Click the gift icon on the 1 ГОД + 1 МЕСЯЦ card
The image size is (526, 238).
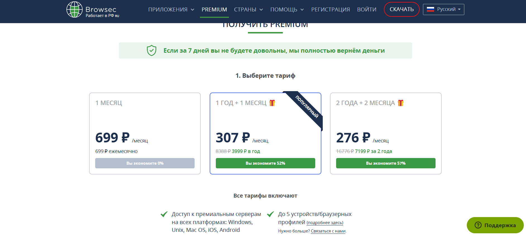coord(272,103)
